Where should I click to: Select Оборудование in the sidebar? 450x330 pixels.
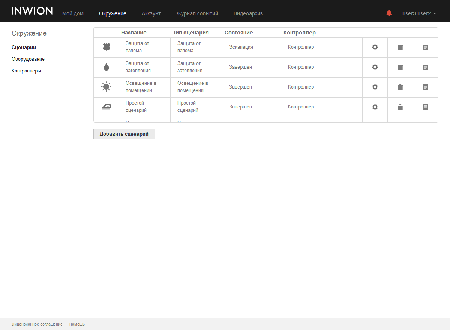point(28,59)
